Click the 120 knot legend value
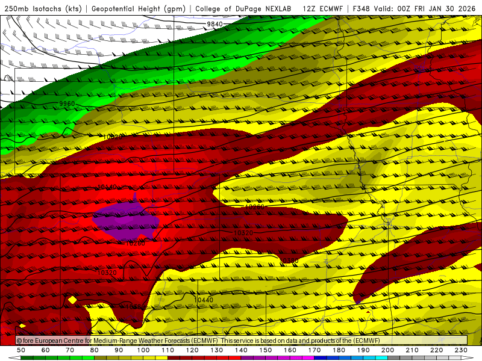This screenshot has height=361, width=482. point(192,350)
